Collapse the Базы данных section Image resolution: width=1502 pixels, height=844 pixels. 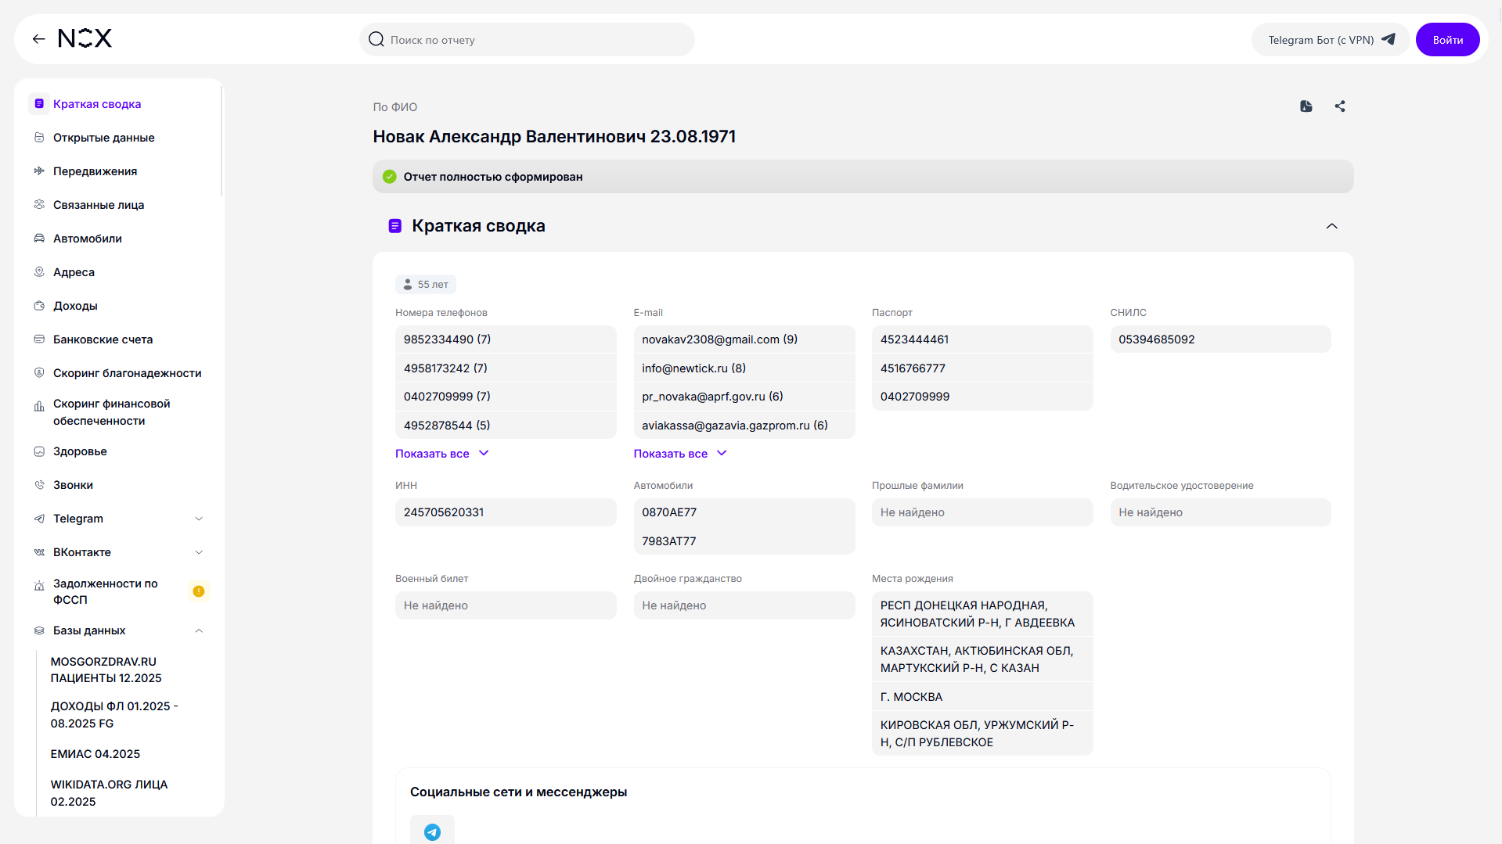click(199, 630)
